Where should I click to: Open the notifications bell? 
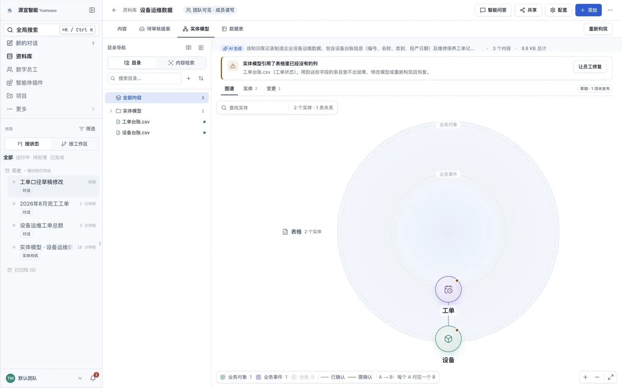[93, 378]
